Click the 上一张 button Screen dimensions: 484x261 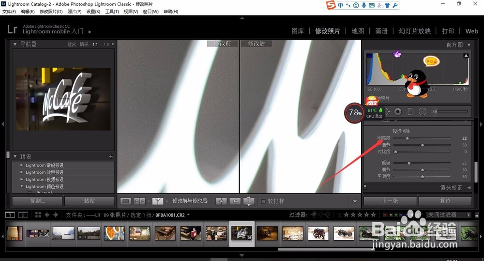pyautogui.click(x=390, y=201)
